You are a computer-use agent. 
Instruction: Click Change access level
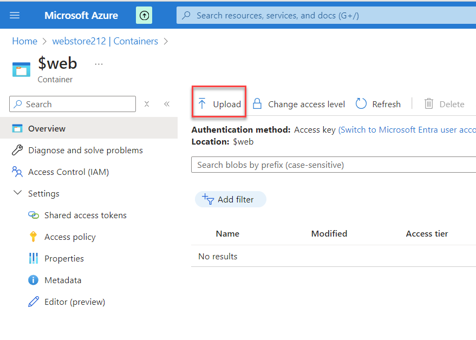299,104
